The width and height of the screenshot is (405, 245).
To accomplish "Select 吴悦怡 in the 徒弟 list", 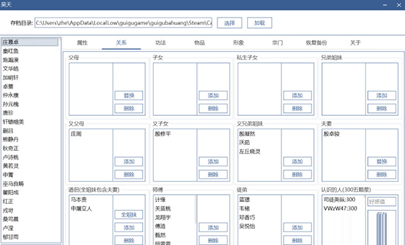I will [247, 226].
